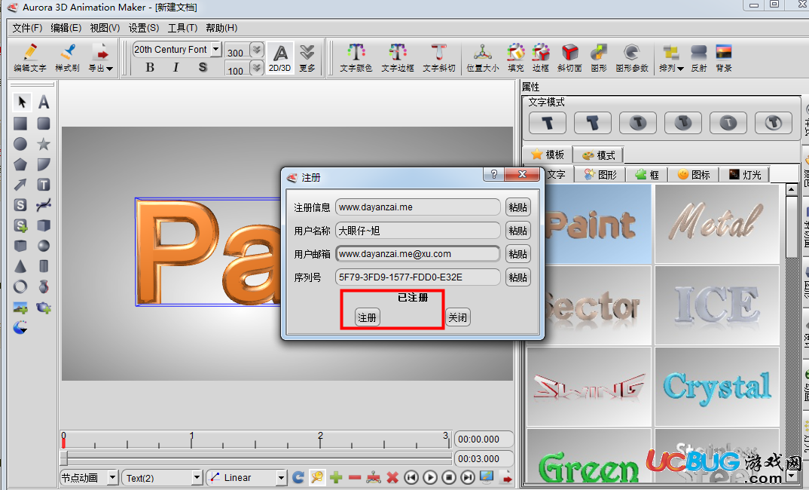Open the 边框 border tool
This screenshot has width=809, height=490.
(x=541, y=58)
